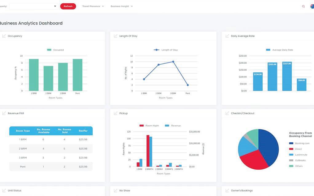This screenshot has width=314, height=196.
Task: Open the Australian flag language icon
Action: coord(312,6)
